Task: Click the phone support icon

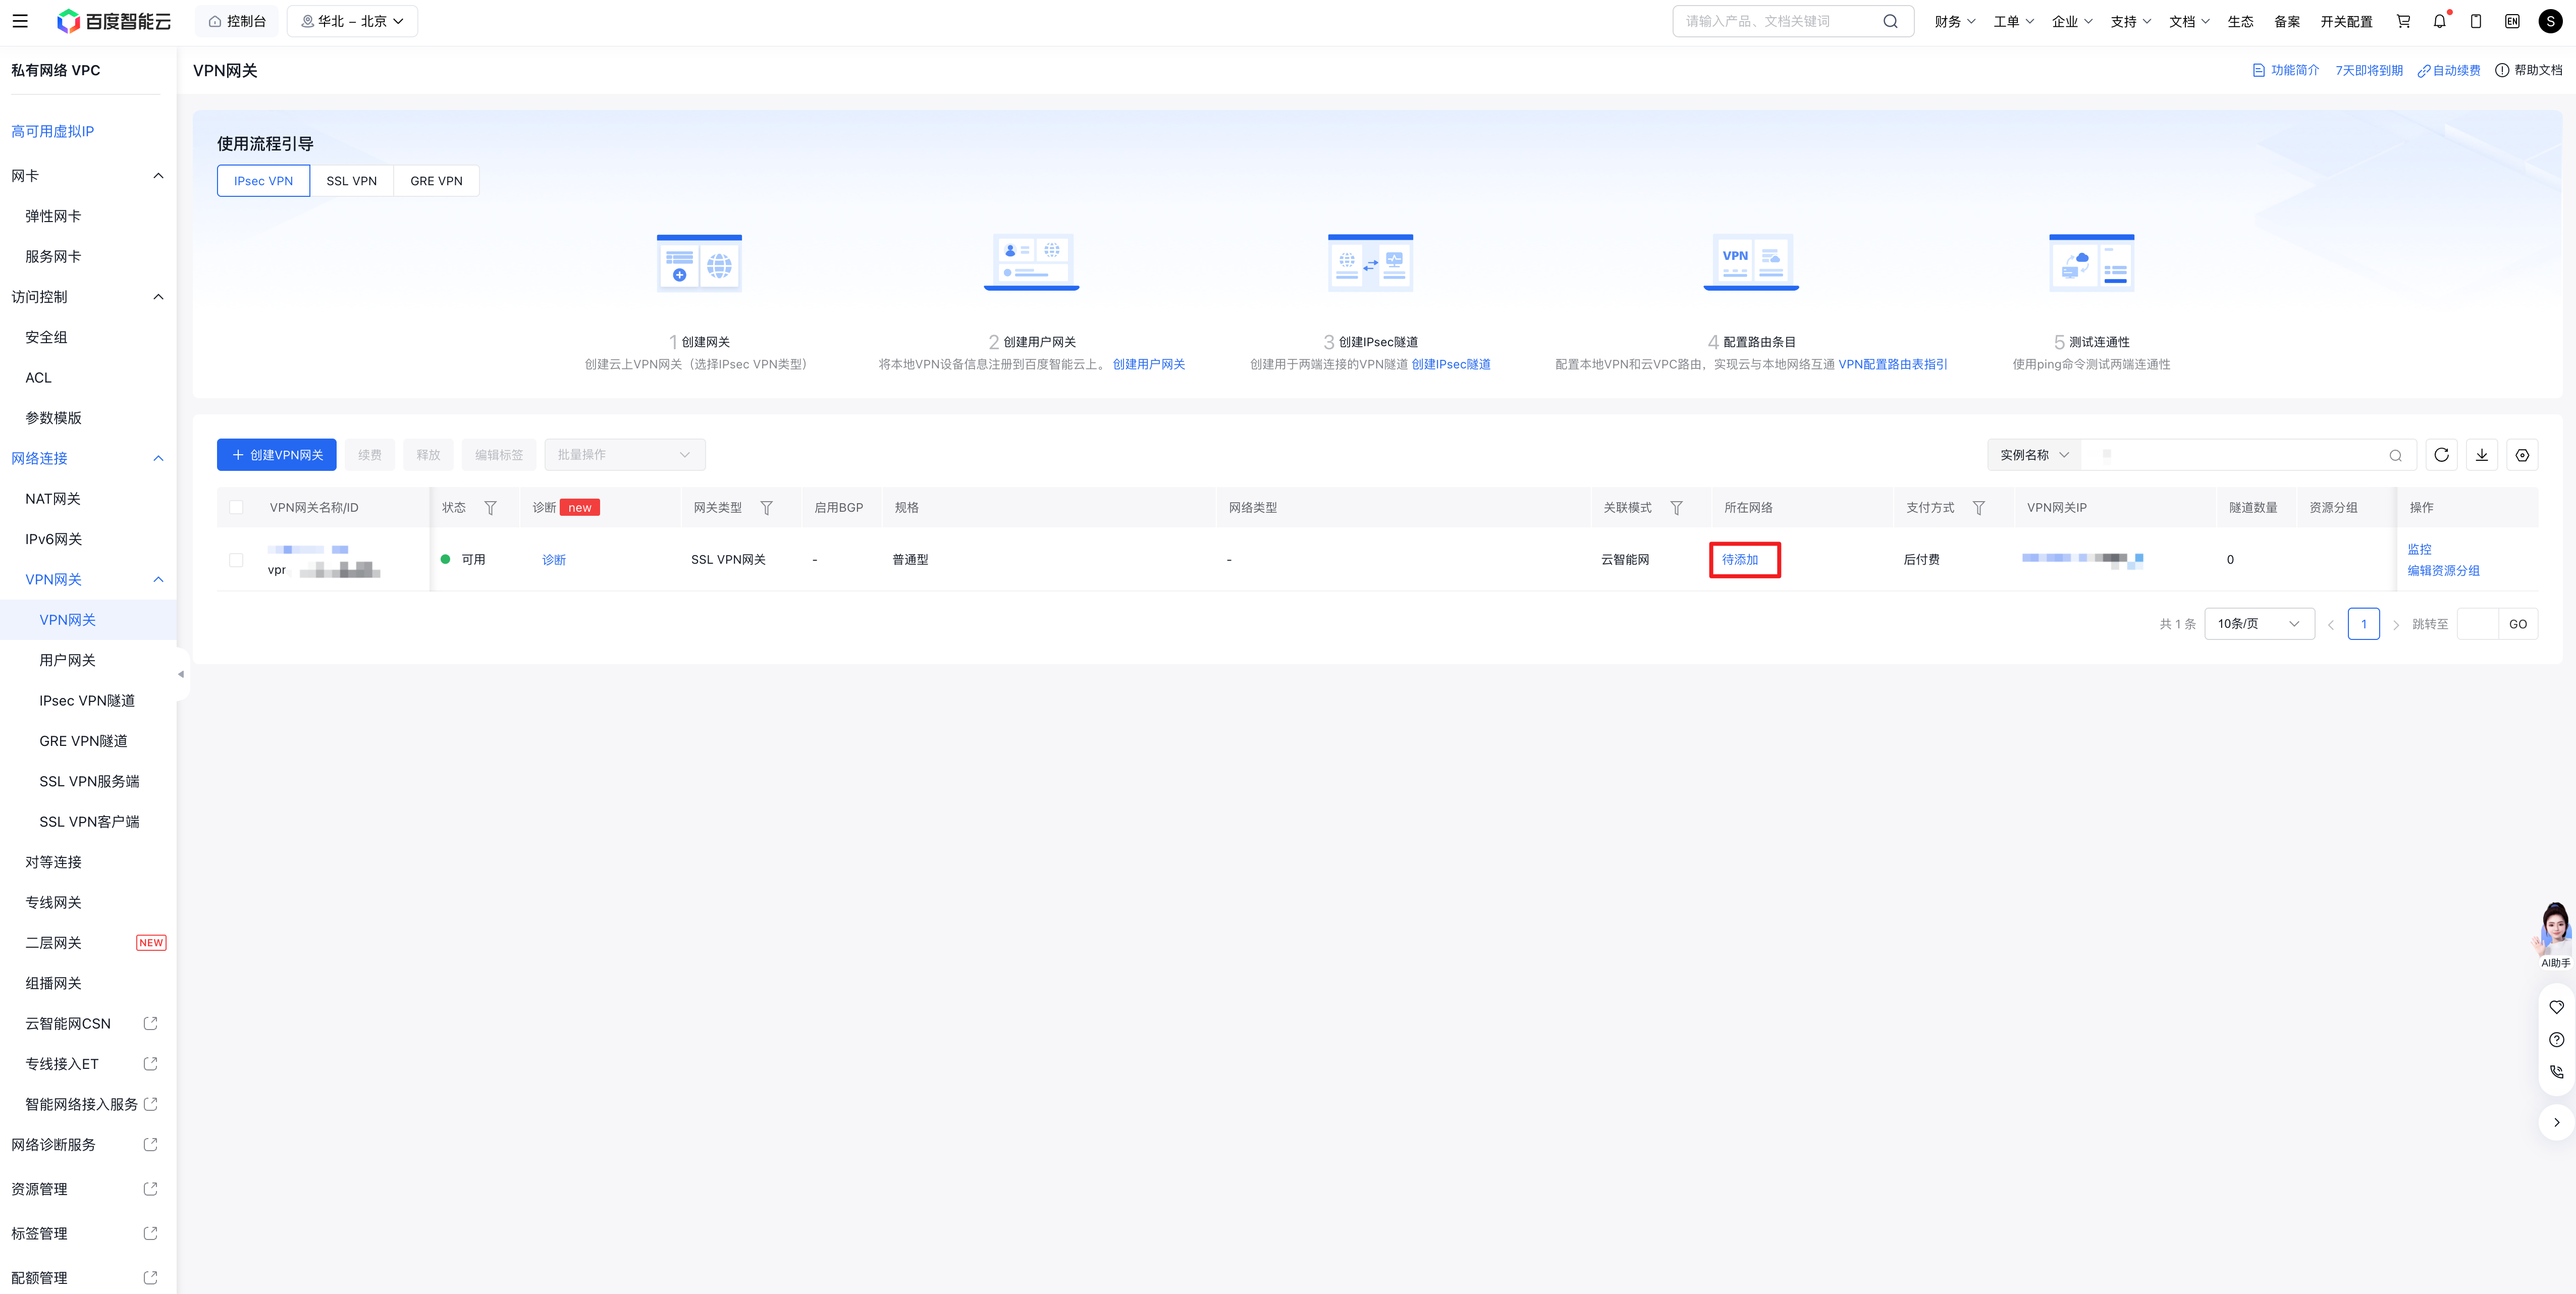Action: pyautogui.click(x=2556, y=1072)
